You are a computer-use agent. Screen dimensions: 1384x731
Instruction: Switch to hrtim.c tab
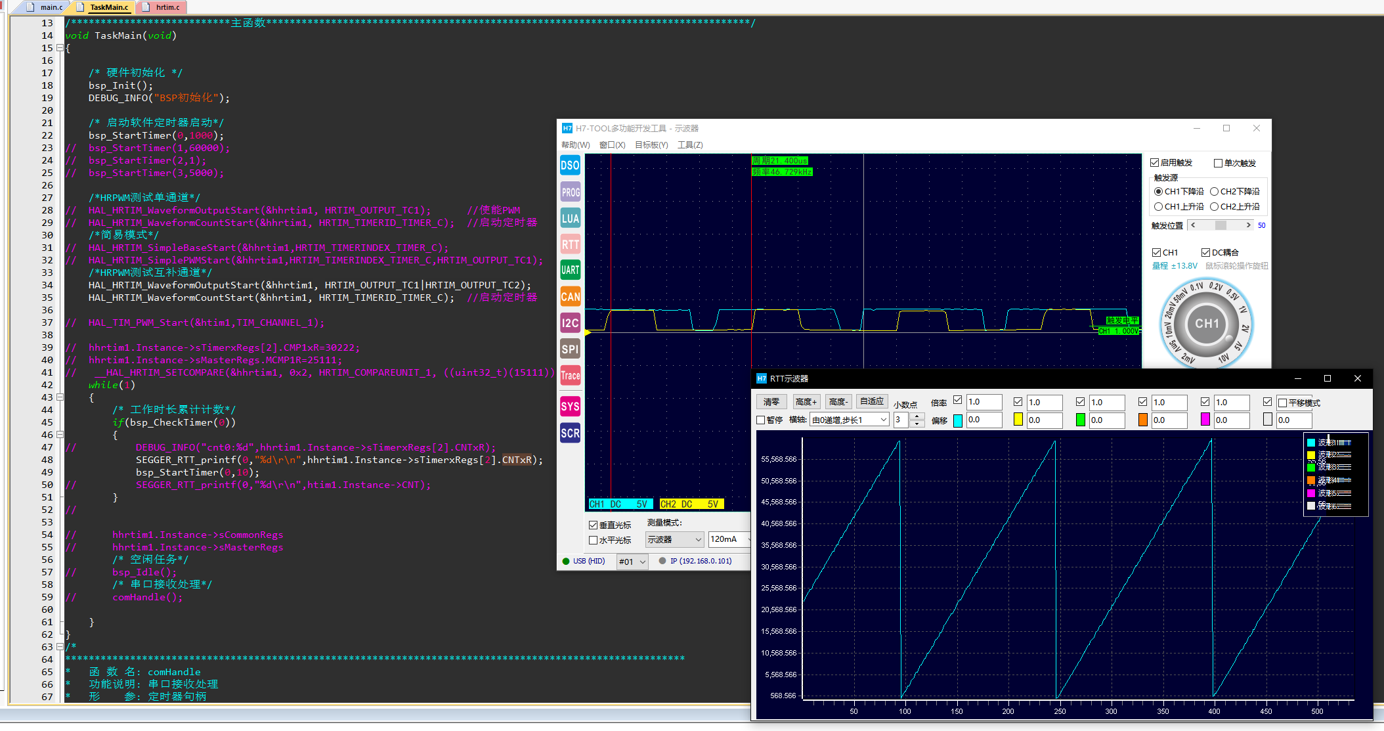tap(162, 7)
